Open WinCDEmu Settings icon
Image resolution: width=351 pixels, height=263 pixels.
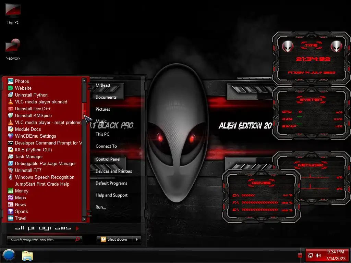pos(11,136)
